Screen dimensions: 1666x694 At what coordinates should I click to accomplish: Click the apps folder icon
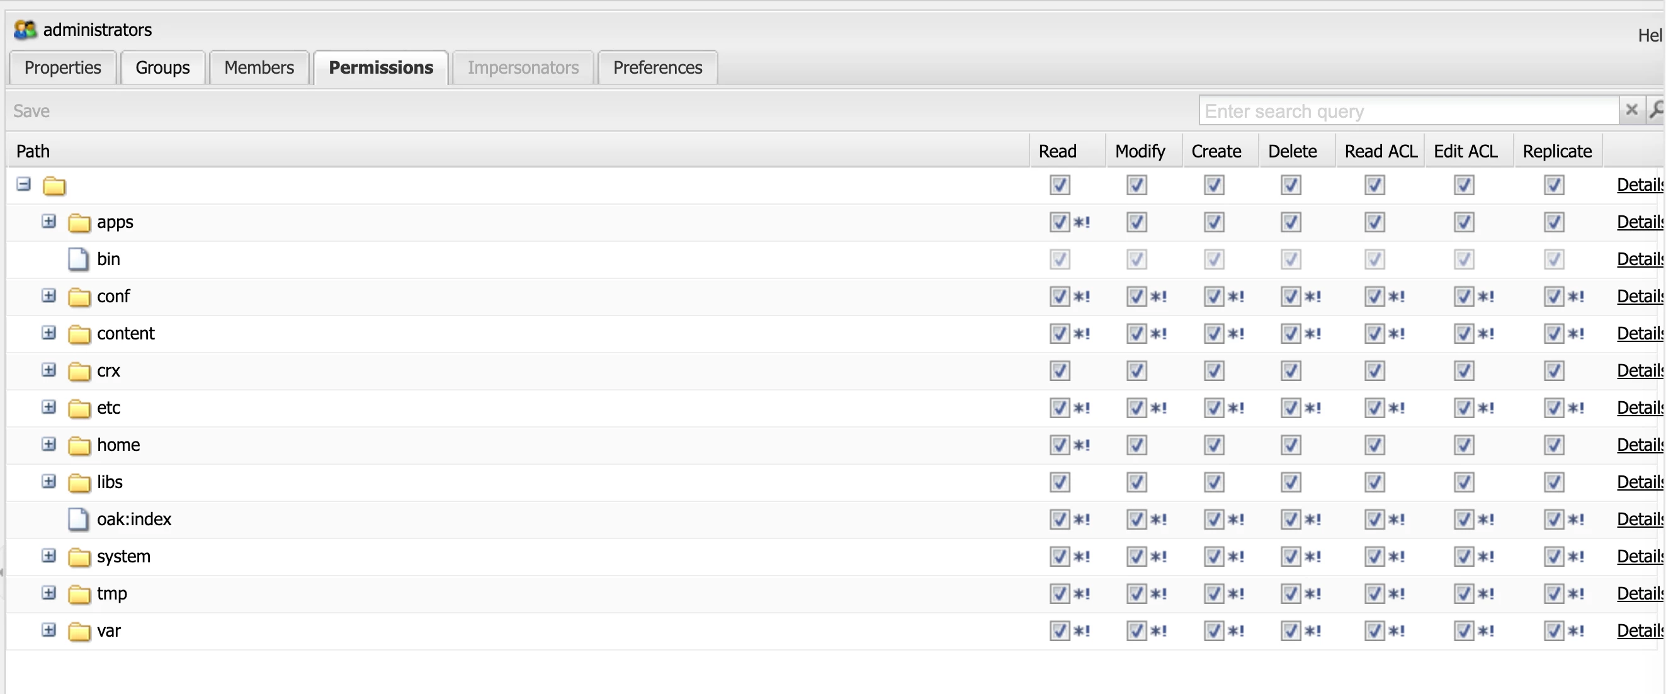(79, 222)
